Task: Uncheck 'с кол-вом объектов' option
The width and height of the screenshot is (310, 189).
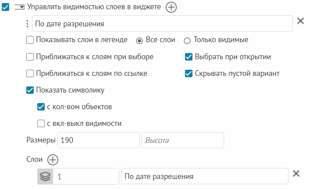Action: coord(41,107)
